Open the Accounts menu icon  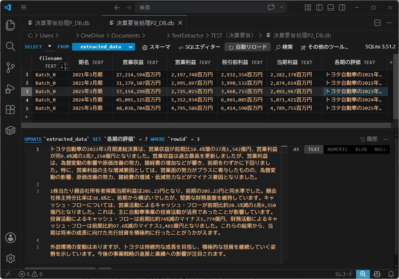(x=11, y=238)
